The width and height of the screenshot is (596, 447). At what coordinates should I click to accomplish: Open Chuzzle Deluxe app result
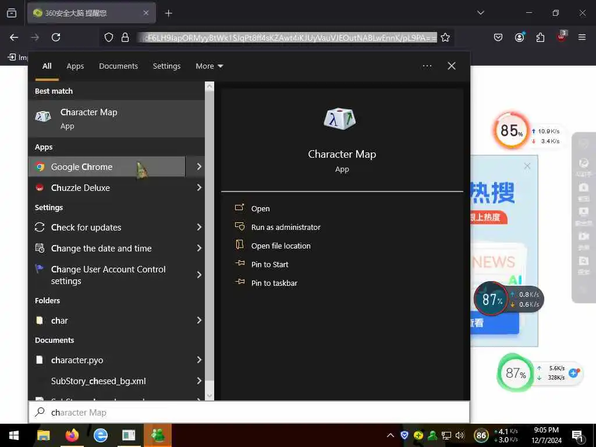107,188
